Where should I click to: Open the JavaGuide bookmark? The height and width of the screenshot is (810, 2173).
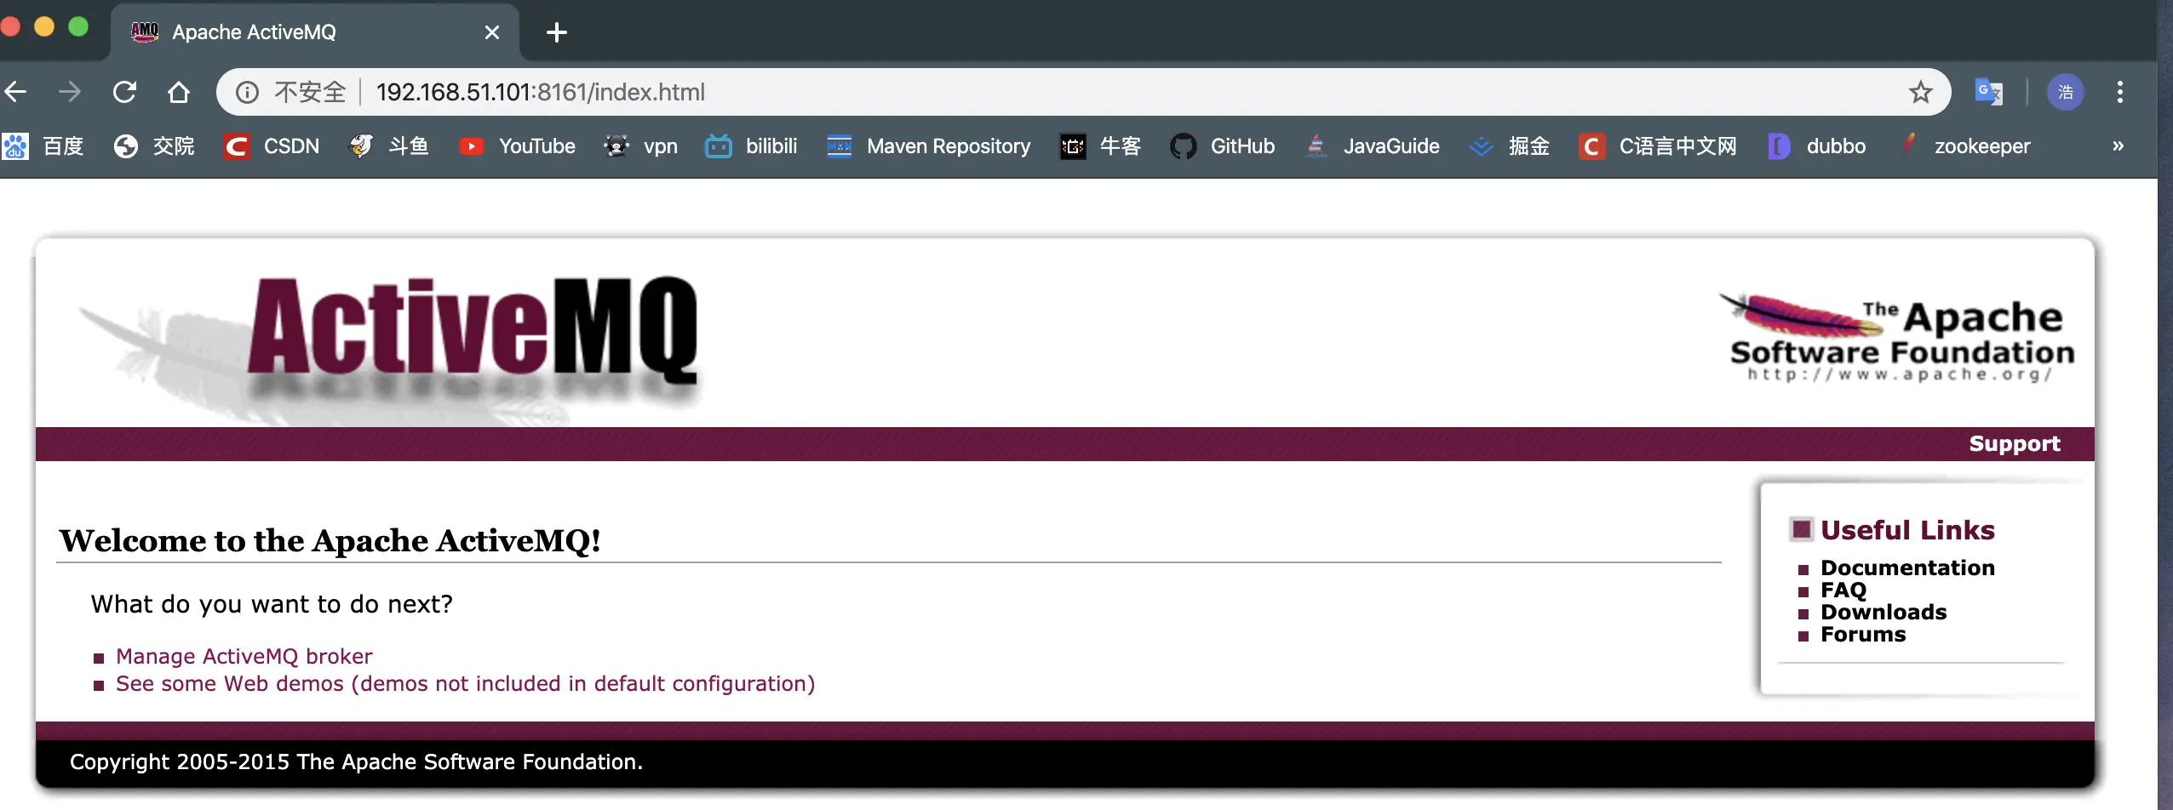pyautogui.click(x=1372, y=146)
